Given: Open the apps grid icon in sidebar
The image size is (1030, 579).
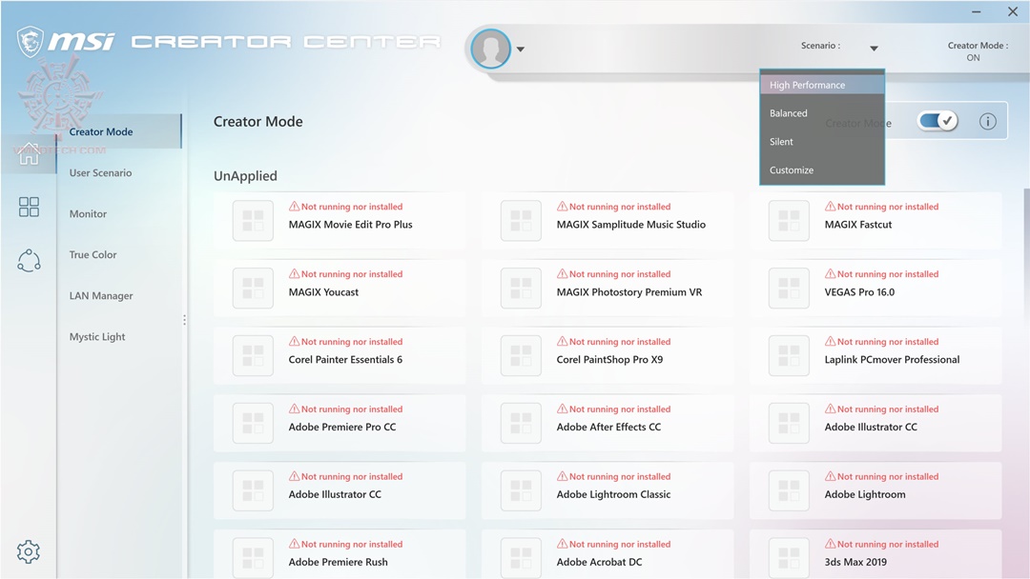Looking at the screenshot, I should click(29, 208).
